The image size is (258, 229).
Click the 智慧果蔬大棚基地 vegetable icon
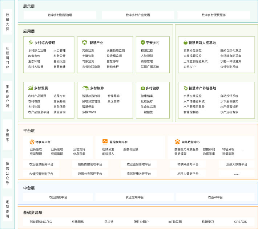[x=185, y=42]
